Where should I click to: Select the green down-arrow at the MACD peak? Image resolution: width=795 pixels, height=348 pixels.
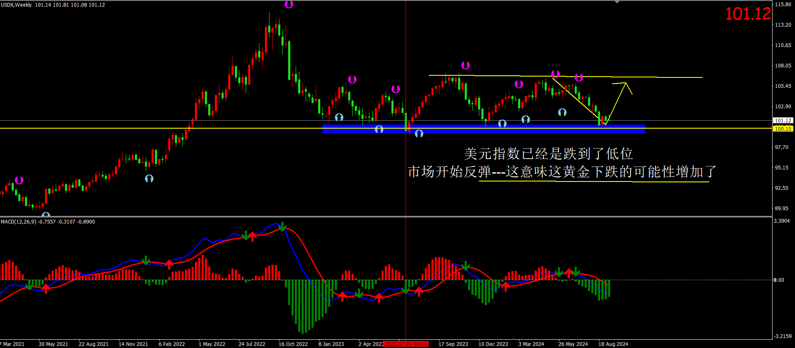tap(283, 227)
